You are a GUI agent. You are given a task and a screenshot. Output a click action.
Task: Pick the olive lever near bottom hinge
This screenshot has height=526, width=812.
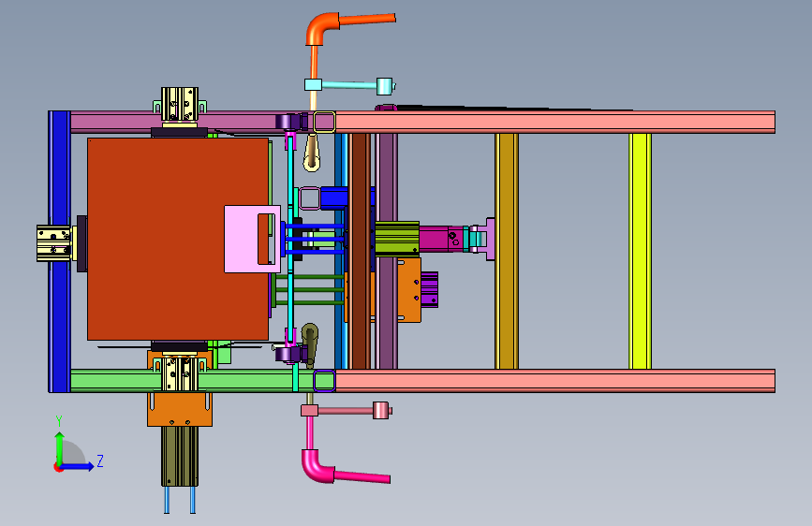[310, 343]
